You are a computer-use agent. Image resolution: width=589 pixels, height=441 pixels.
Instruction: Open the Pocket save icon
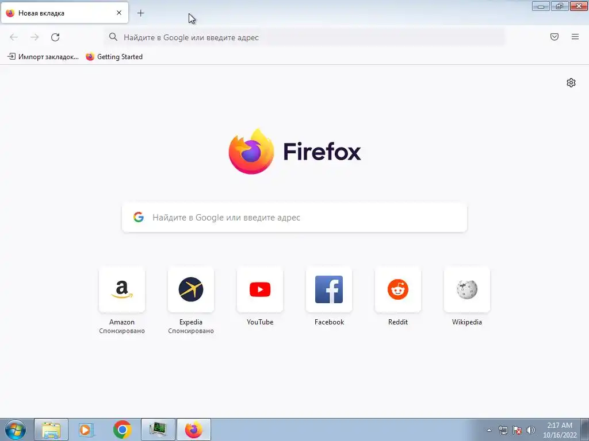click(x=554, y=37)
